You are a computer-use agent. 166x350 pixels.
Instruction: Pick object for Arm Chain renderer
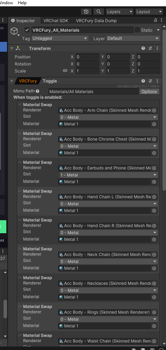(154, 110)
